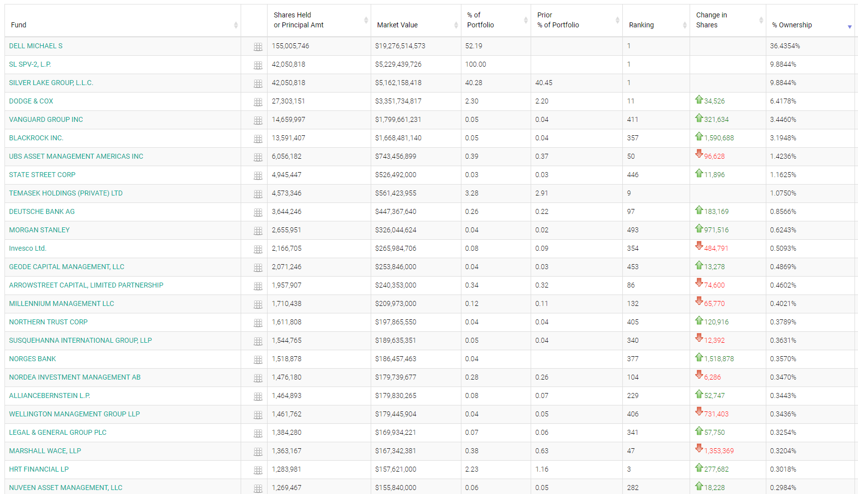Open SILVER LAKE GROUP, L.L.C. link

[51, 83]
